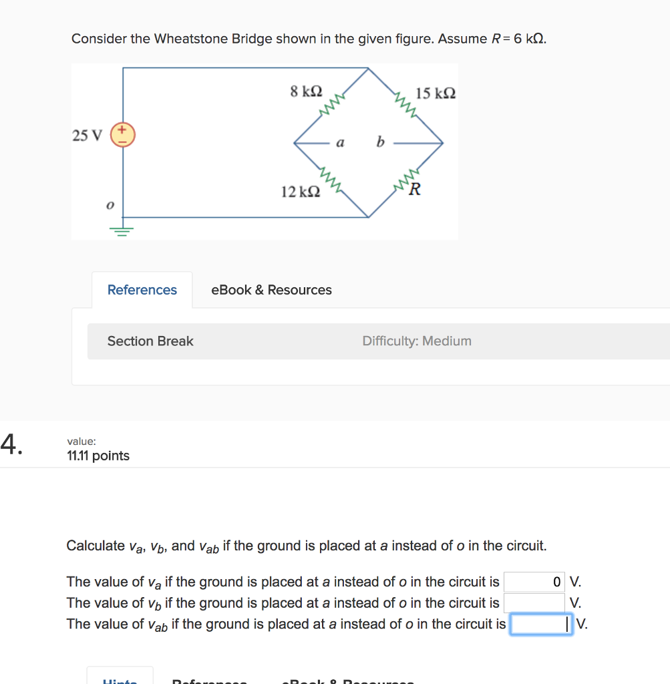Click resistor R in the bridge circuit
Viewport: 670px width, 684px height.
(x=403, y=178)
